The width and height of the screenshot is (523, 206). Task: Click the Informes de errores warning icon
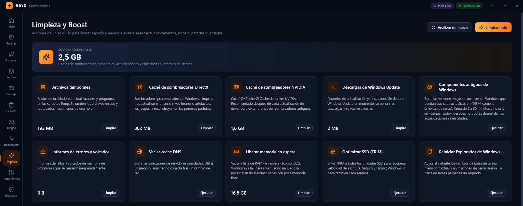tap(43, 152)
